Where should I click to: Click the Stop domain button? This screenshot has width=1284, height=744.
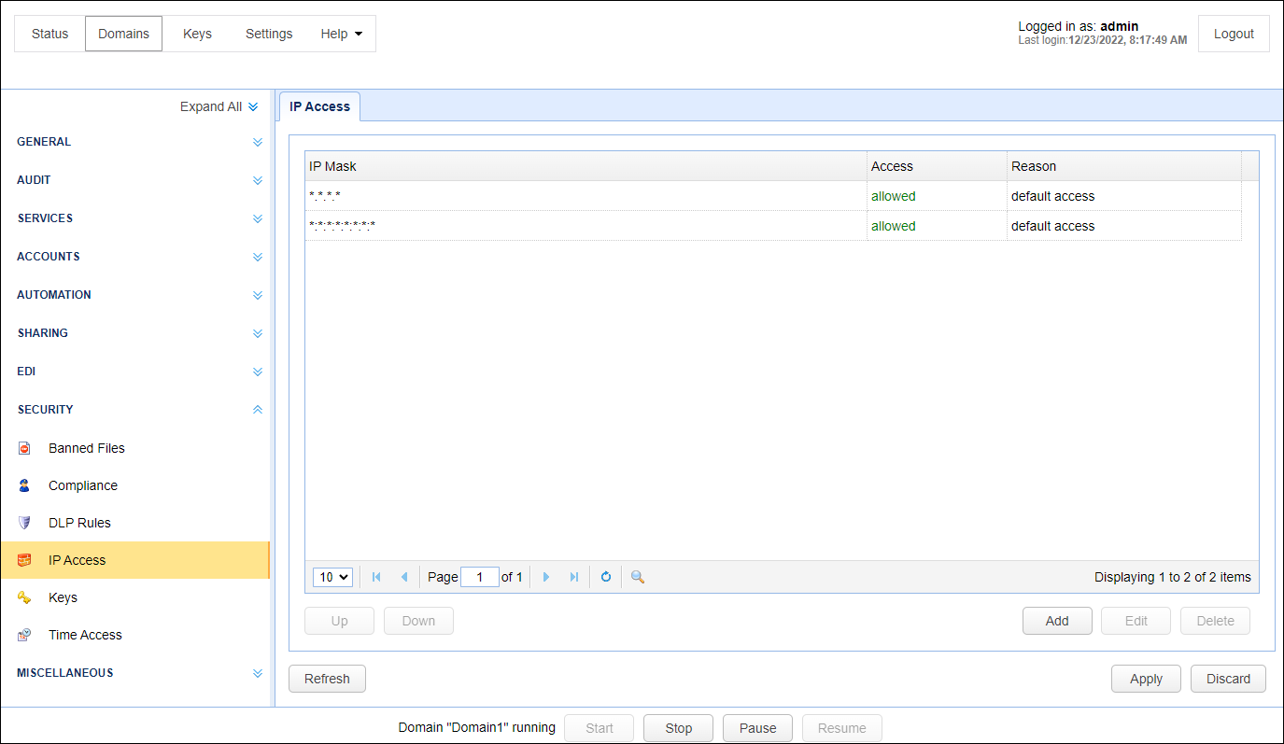pyautogui.click(x=678, y=728)
